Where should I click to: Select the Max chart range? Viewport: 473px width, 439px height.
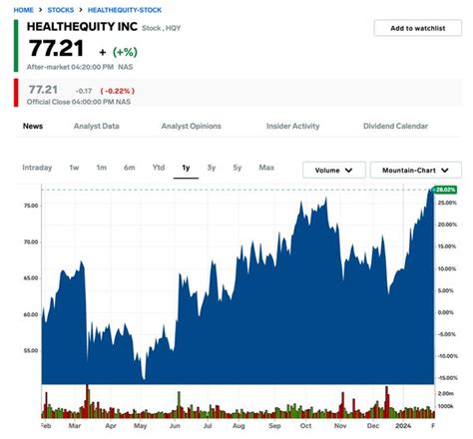[266, 168]
